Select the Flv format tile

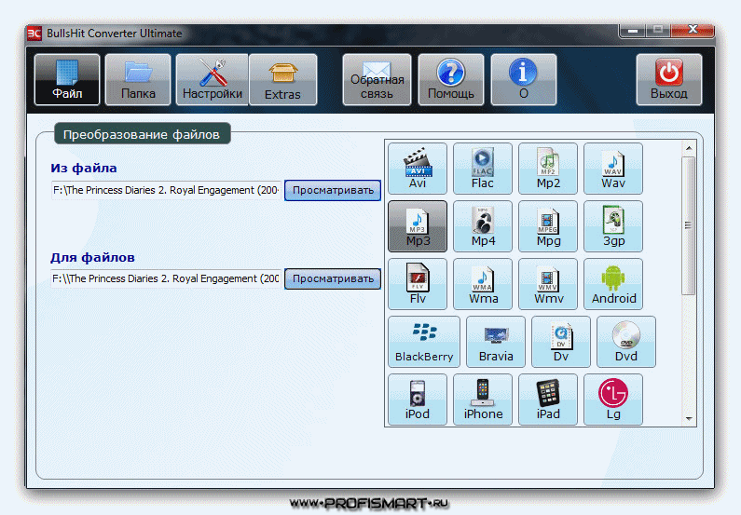pos(418,284)
